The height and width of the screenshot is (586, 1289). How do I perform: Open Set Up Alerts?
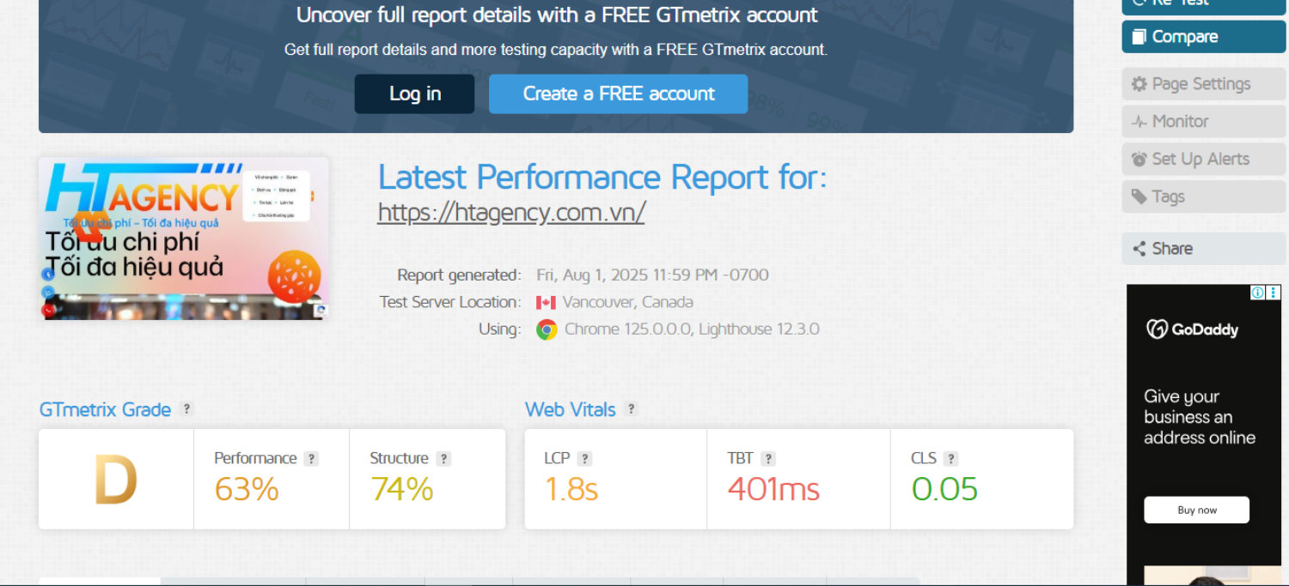point(1203,160)
